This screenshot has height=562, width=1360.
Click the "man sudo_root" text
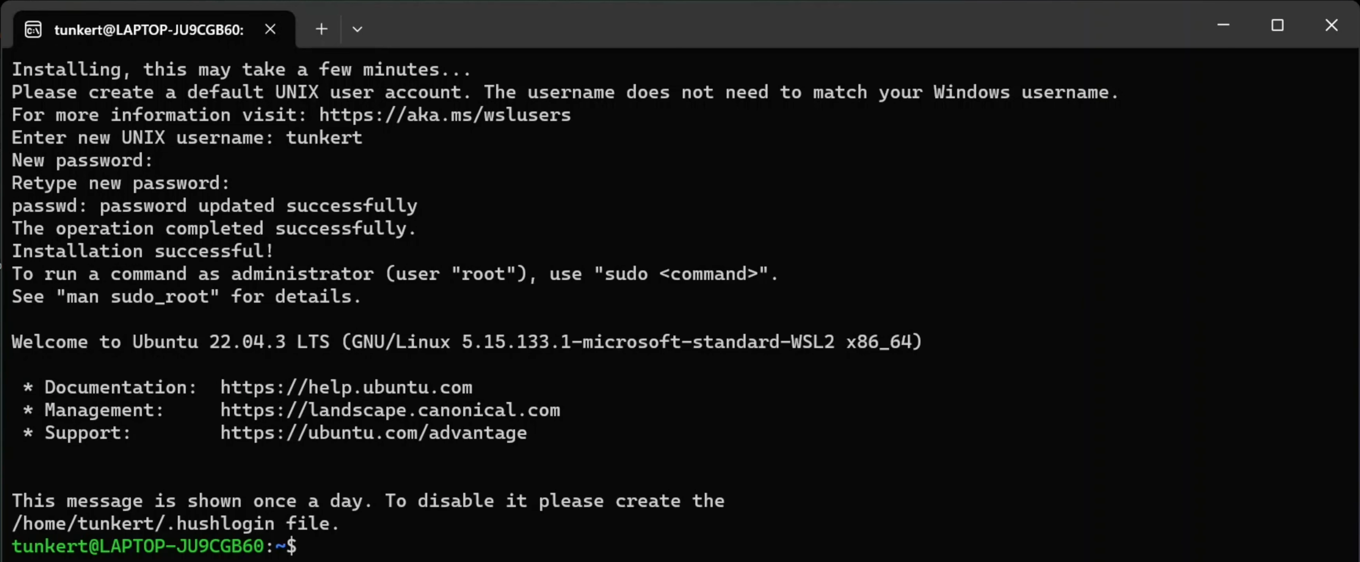[137, 296]
